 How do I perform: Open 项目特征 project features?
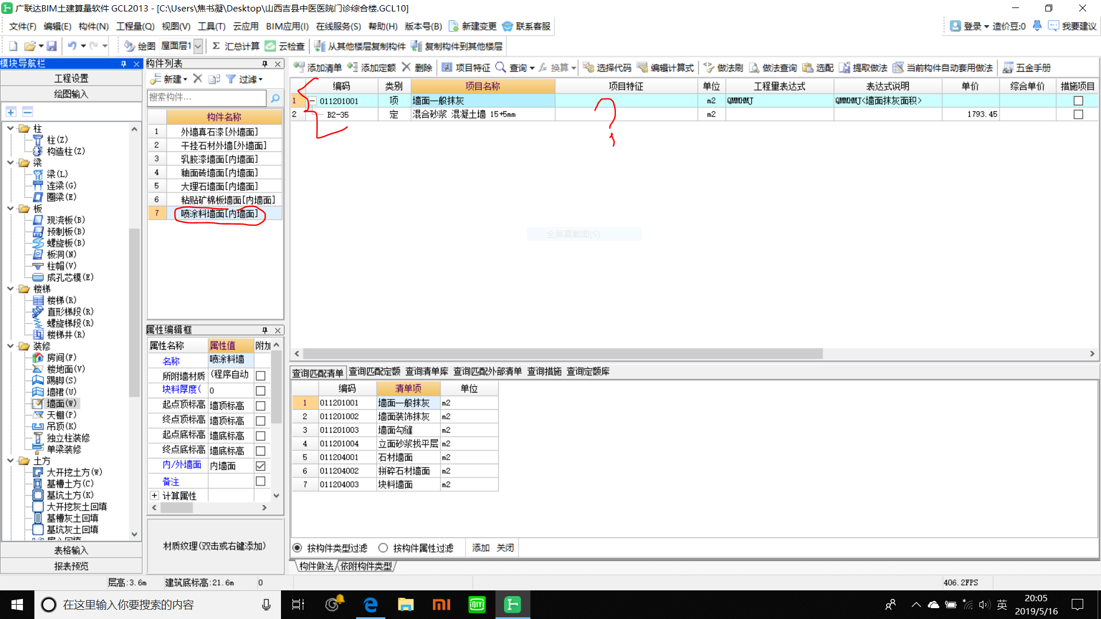[466, 68]
